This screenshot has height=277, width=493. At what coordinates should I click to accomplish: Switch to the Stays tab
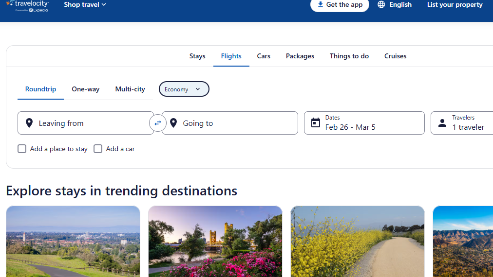[x=197, y=56]
